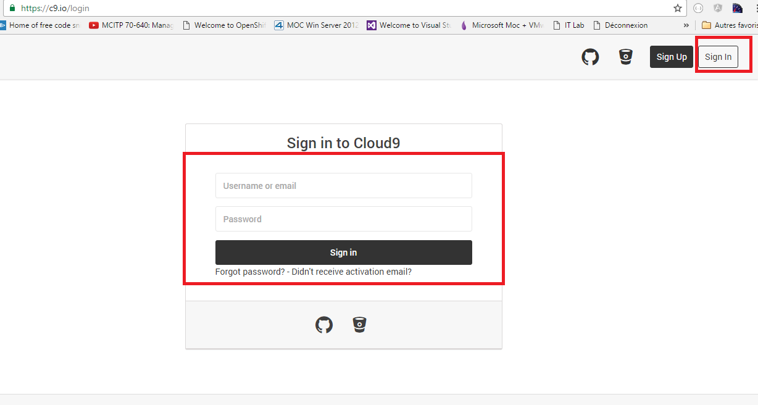The height and width of the screenshot is (405, 758).
Task: Click the outlined Sign In header button
Action: coord(718,57)
